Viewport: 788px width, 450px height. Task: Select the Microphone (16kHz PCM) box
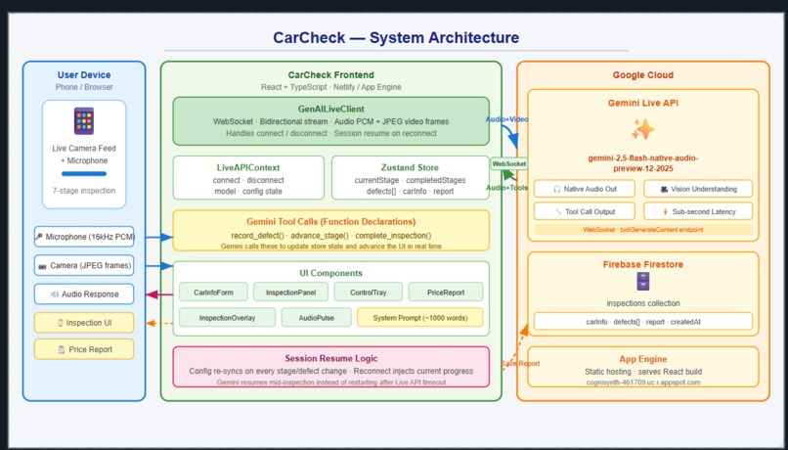pyautogui.click(x=84, y=237)
